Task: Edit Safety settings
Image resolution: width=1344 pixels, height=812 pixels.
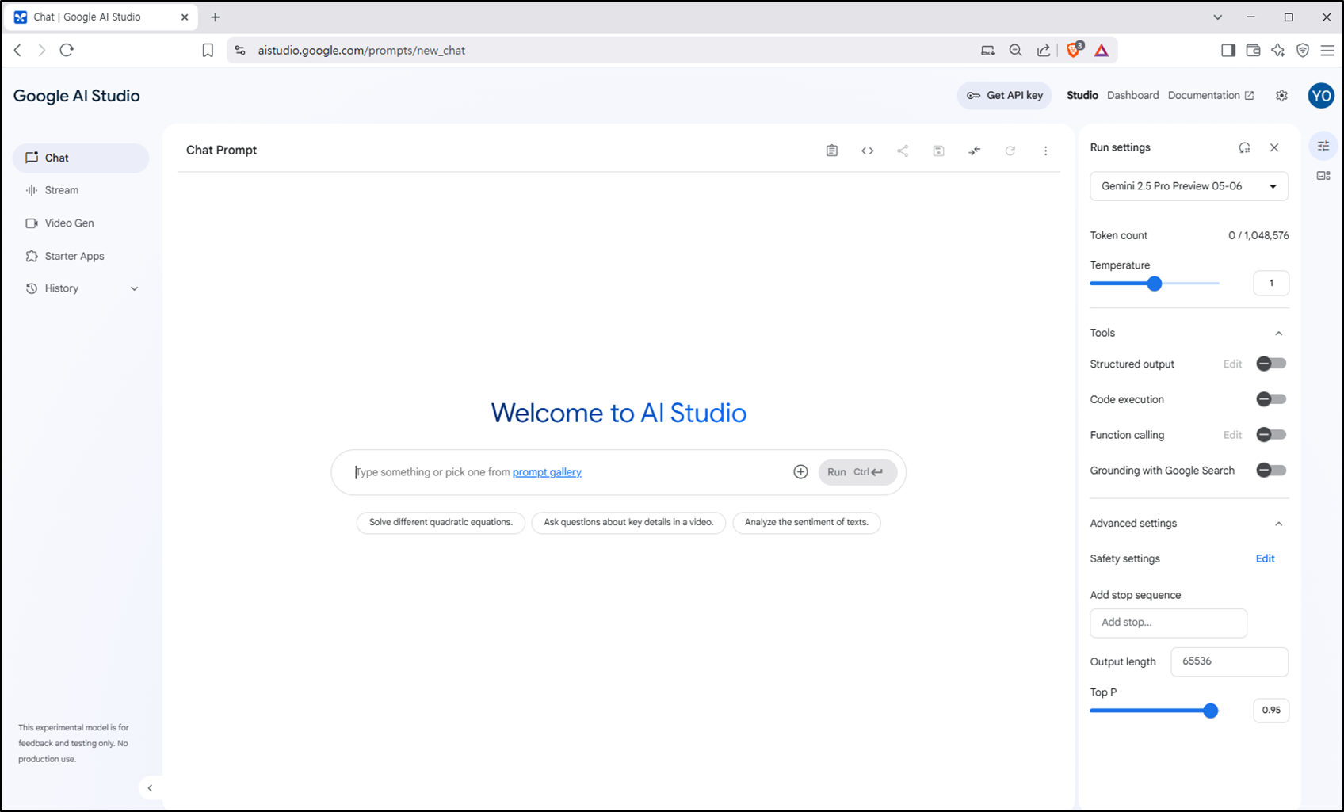Action: coord(1265,558)
